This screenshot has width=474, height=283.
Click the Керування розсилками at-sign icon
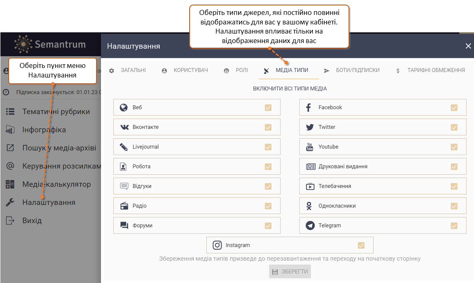click(10, 166)
